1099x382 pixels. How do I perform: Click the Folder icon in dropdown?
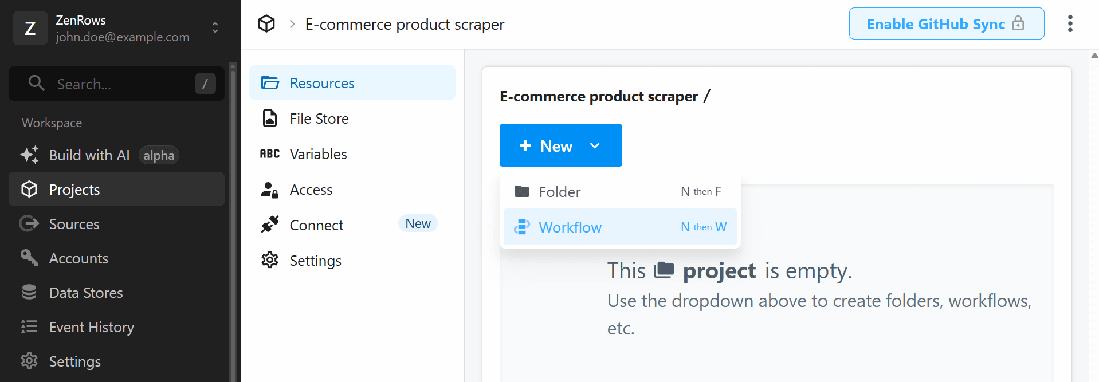click(x=522, y=191)
